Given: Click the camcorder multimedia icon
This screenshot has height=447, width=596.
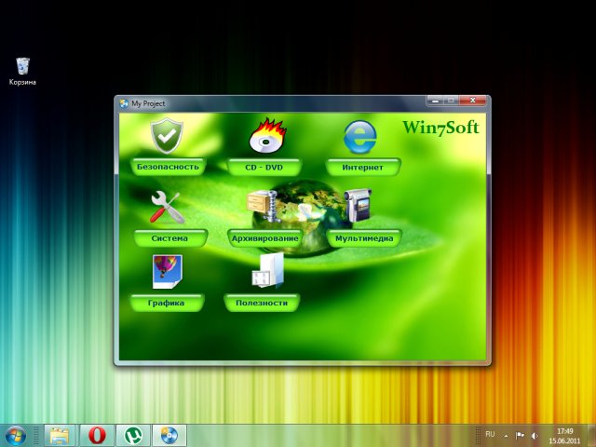Looking at the screenshot, I should coord(358,205).
